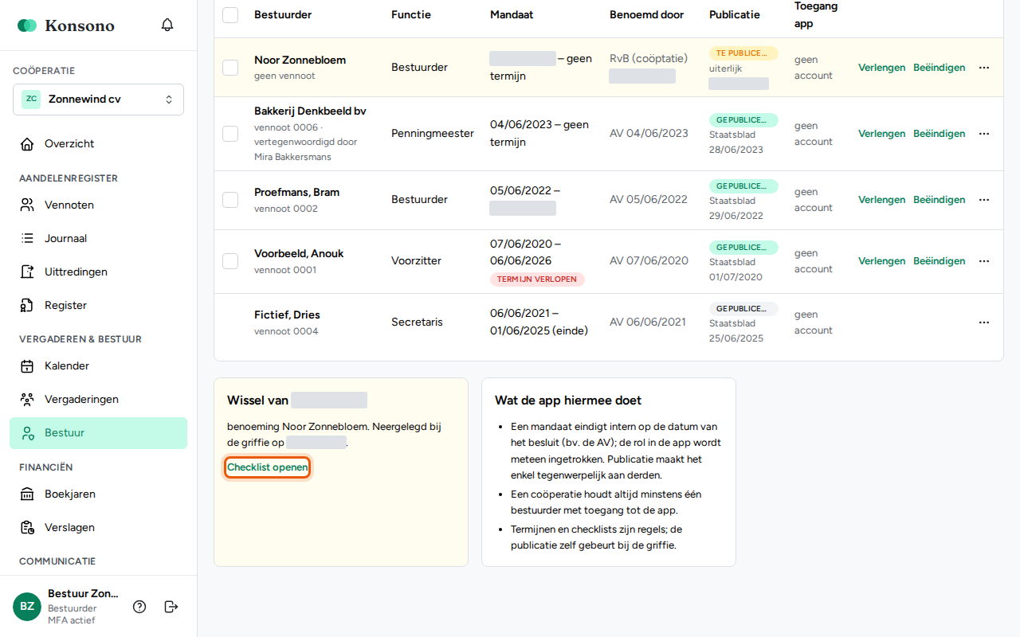The width and height of the screenshot is (1020, 637).
Task: Go to Overzicht in sidebar
Action: (98, 144)
